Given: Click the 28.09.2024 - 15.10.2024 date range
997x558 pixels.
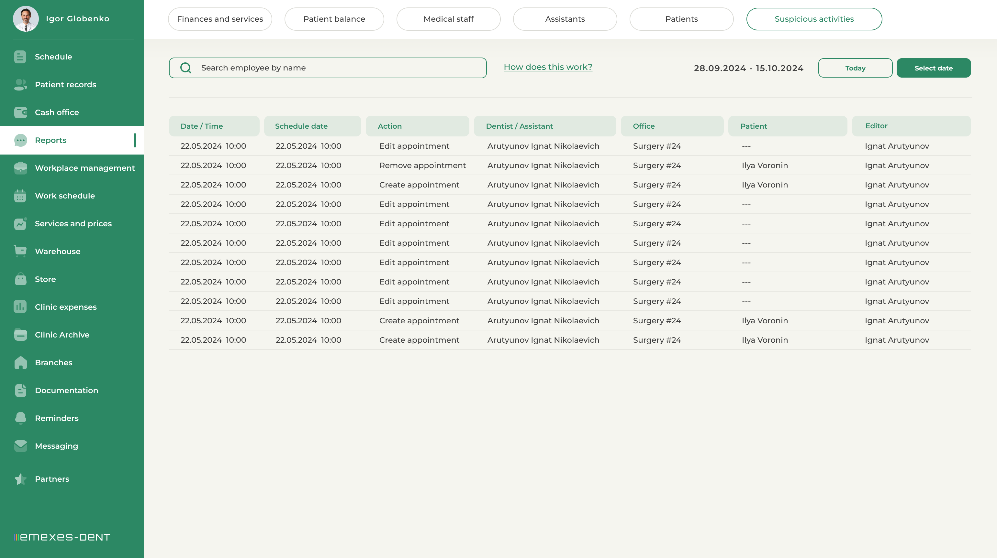Looking at the screenshot, I should 748,69.
